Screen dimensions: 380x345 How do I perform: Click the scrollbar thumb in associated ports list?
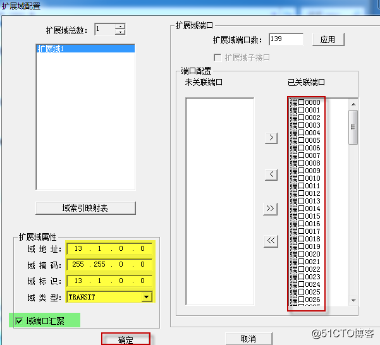(353, 128)
